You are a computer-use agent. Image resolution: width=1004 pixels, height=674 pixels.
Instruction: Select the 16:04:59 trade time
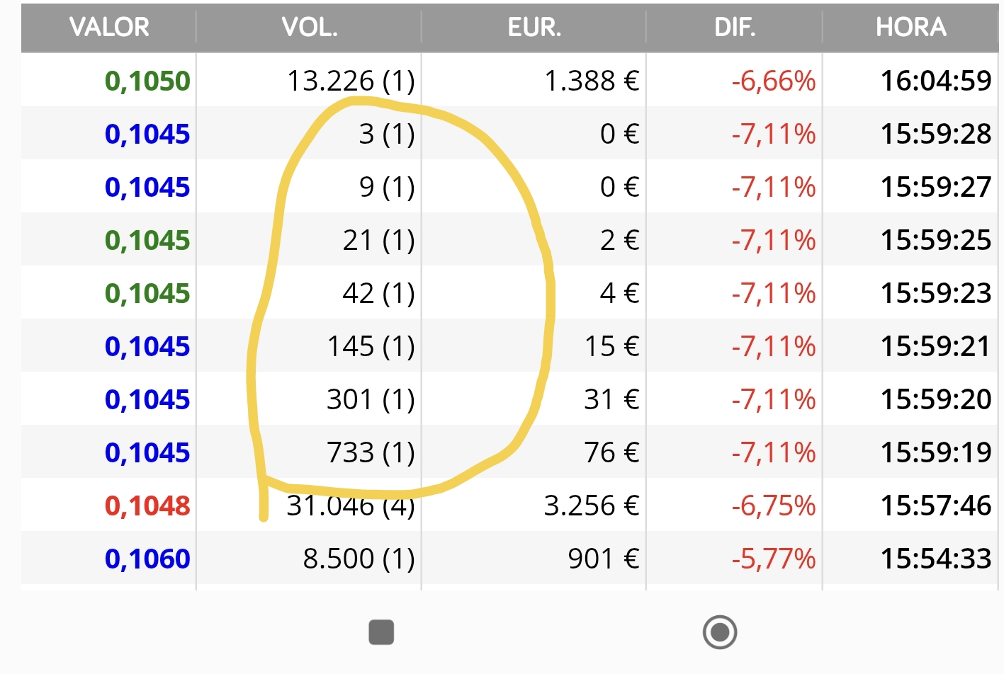(x=936, y=81)
